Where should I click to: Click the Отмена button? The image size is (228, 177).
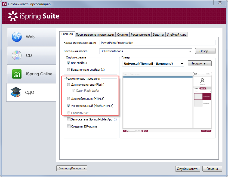pos(212,169)
